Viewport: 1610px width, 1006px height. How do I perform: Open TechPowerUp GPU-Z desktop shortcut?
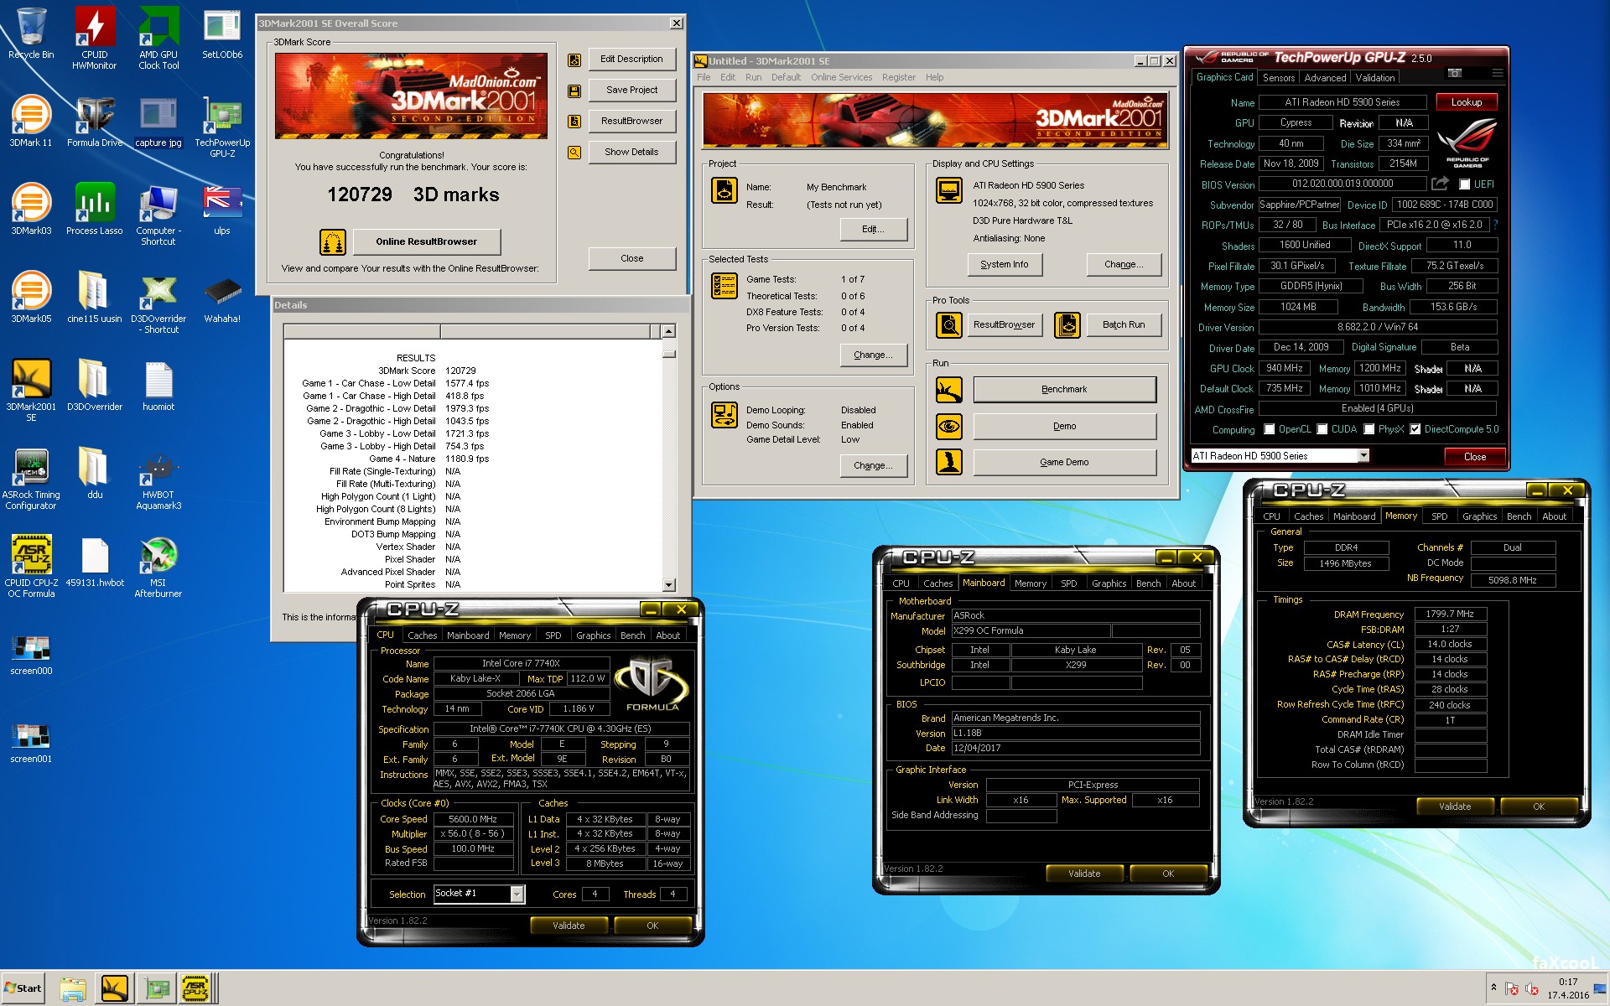[x=222, y=126]
